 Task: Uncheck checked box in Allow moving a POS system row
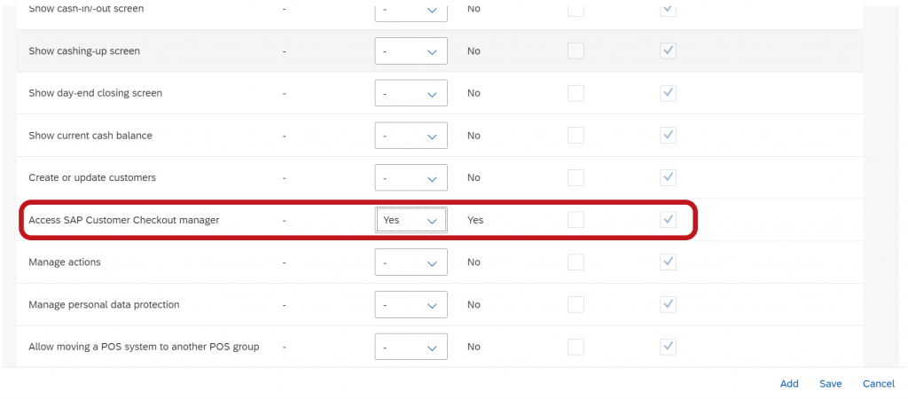[669, 347]
